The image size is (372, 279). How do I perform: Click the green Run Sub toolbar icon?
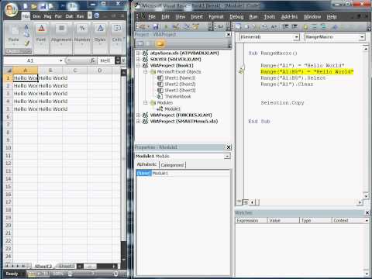(166, 26)
